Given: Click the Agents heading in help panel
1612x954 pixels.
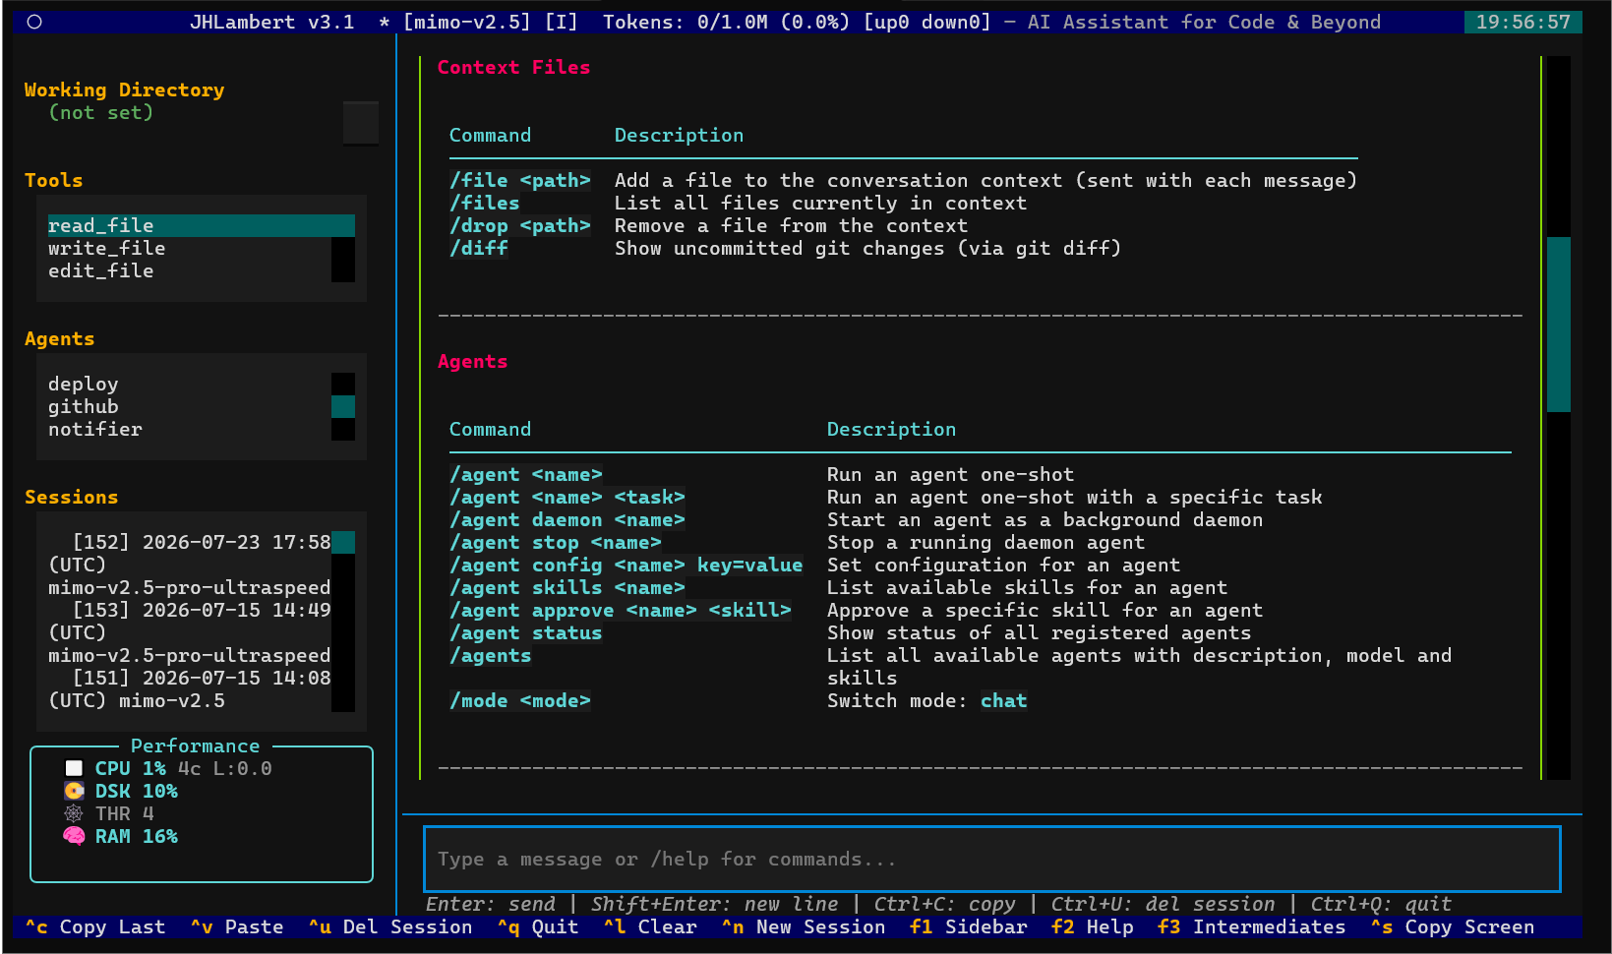Looking at the screenshot, I should (x=473, y=361).
